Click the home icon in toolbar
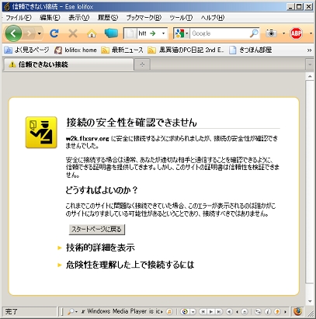Image resolution: width=316 pixels, height=319 pixels. point(92,33)
